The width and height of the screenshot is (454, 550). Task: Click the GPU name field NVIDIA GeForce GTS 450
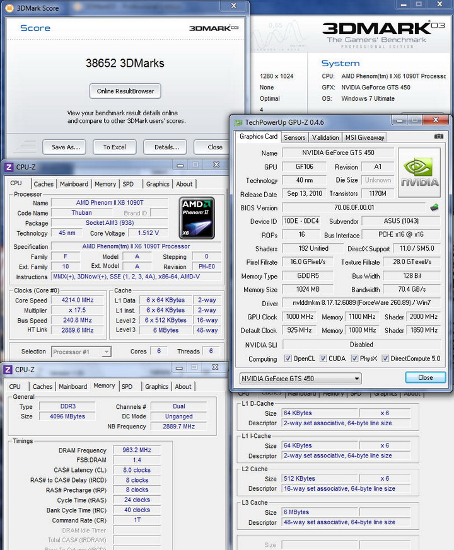tap(338, 152)
